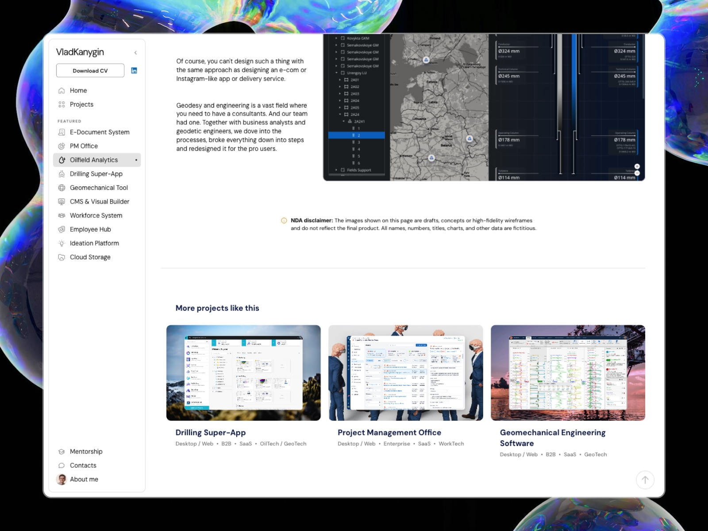Expand the 2A01 tree node

(340, 80)
